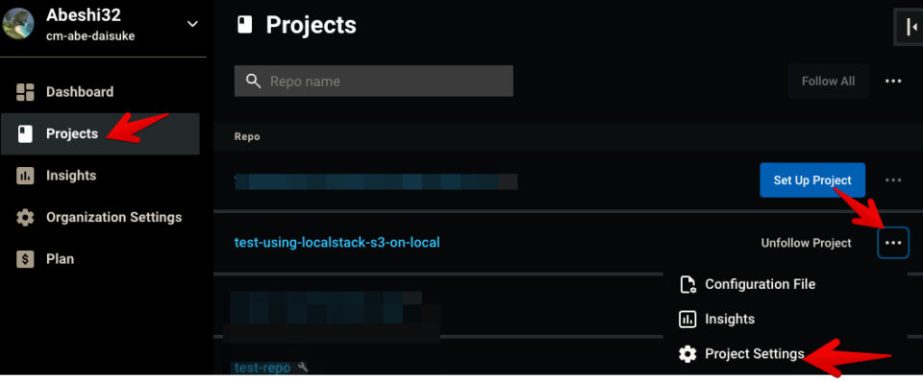Screen dimensions: 923x381
Task: Open Insights bar chart icon in sidebar
Action: coord(25,176)
